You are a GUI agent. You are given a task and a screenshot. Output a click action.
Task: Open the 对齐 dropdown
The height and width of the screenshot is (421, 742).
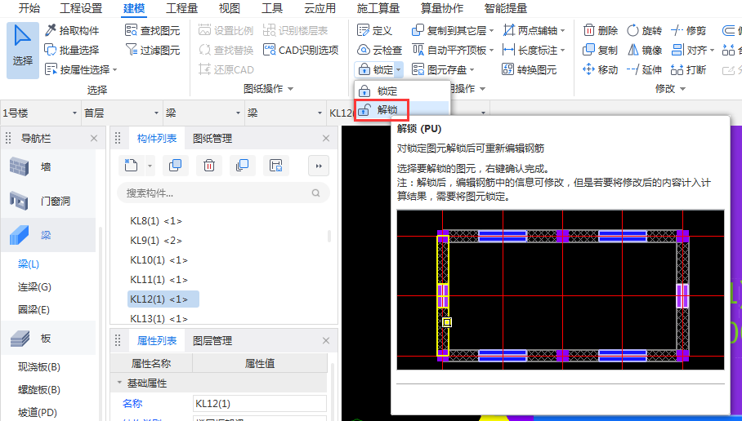coord(712,50)
